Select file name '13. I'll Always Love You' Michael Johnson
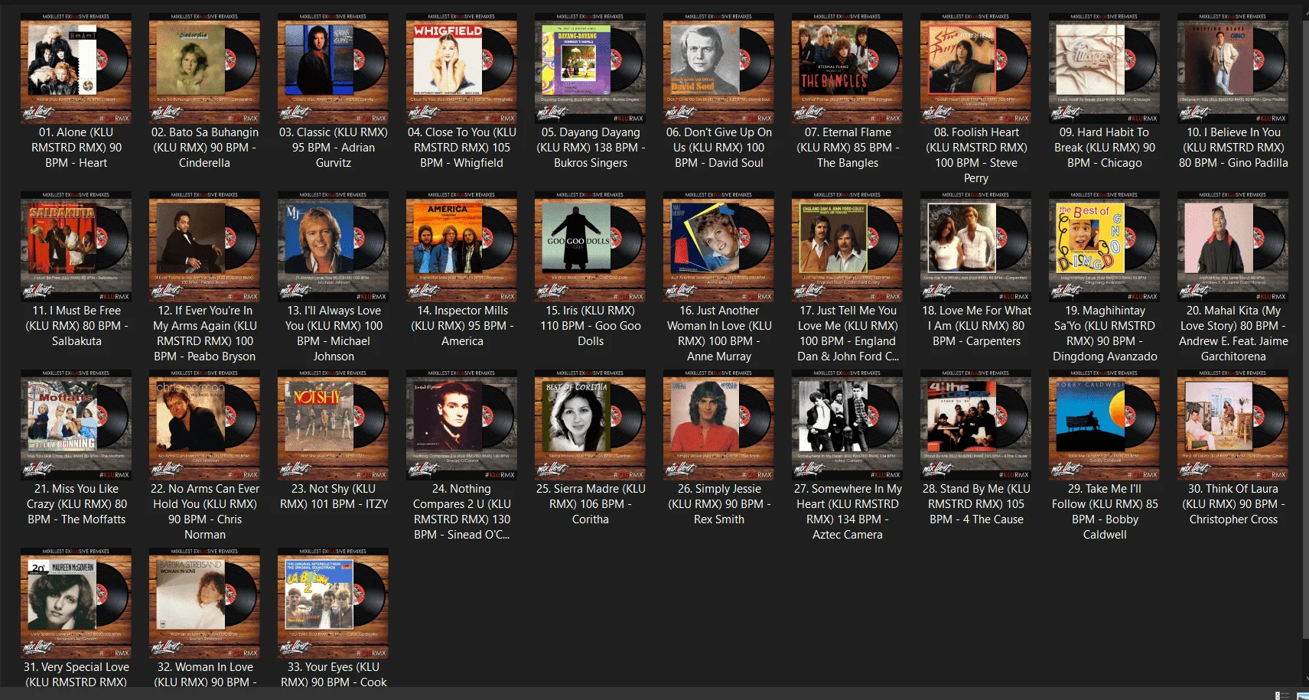This screenshot has width=1309, height=700. pos(334,334)
